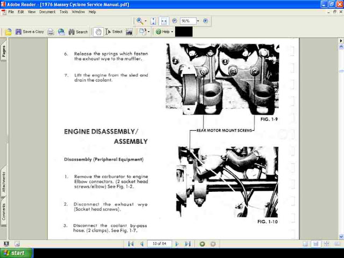This screenshot has height=258, width=344.
Task: Switch to Continuous Facing layout
Action: click(x=326, y=243)
